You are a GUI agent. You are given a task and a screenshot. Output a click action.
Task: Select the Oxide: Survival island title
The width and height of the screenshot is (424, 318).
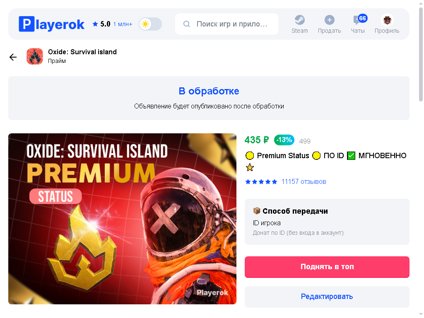click(x=82, y=52)
